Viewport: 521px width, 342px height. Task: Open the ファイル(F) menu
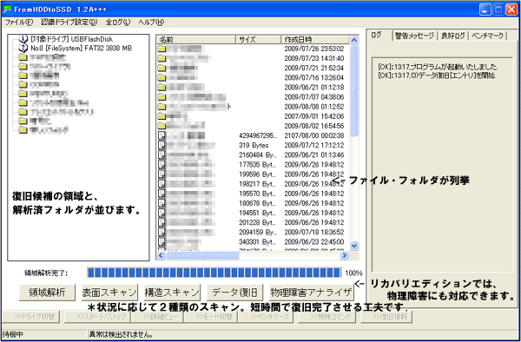coord(19,23)
